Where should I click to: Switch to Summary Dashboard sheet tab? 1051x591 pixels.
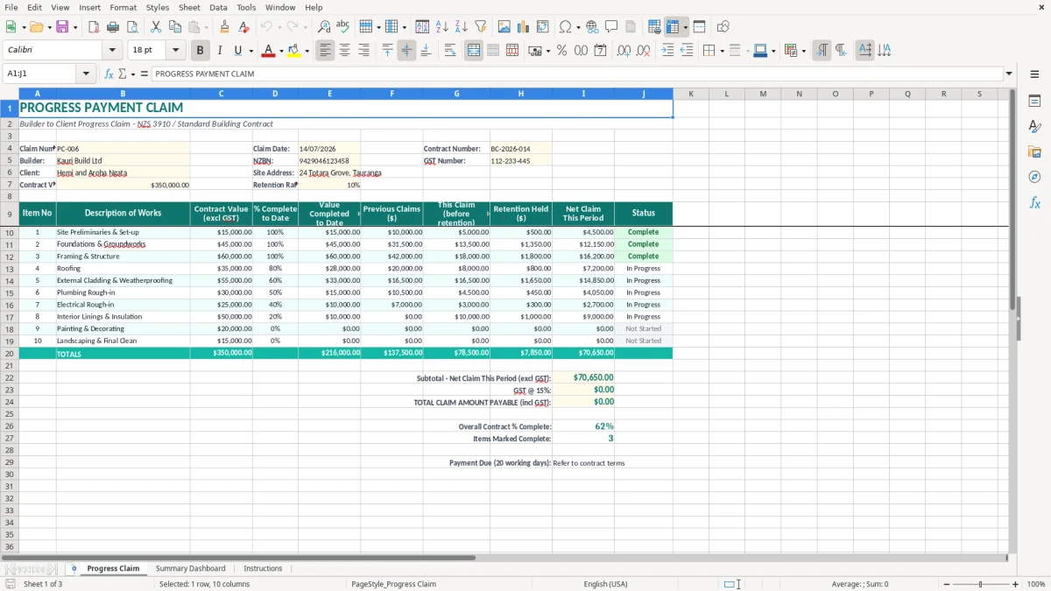click(191, 568)
